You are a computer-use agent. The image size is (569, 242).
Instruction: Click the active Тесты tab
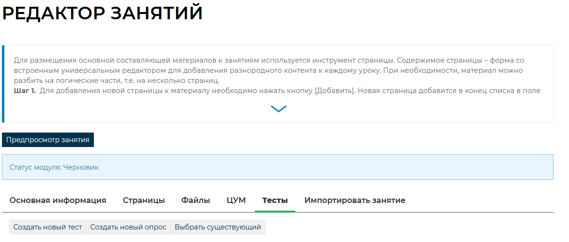(x=275, y=200)
